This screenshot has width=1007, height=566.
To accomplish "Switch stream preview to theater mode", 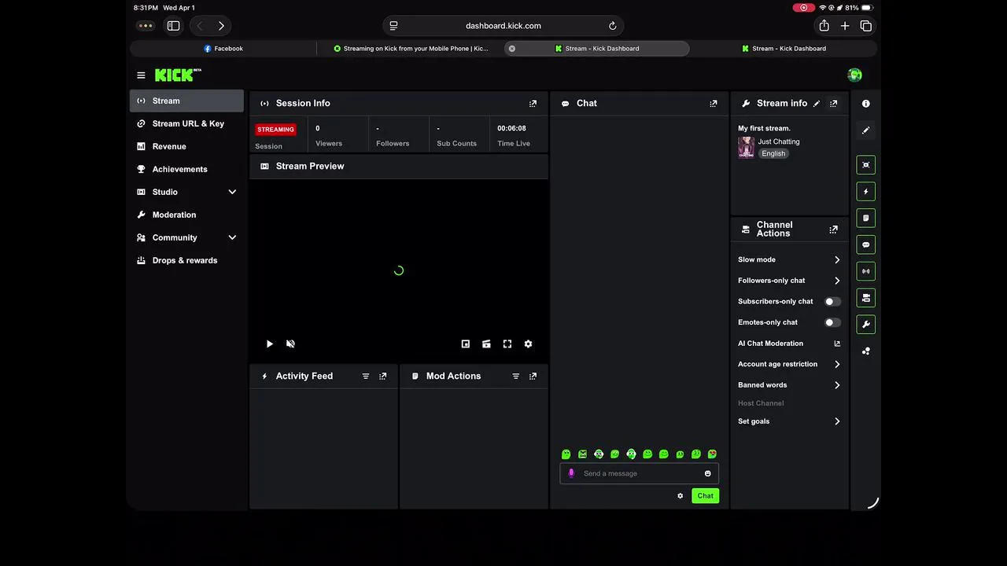I will [486, 344].
